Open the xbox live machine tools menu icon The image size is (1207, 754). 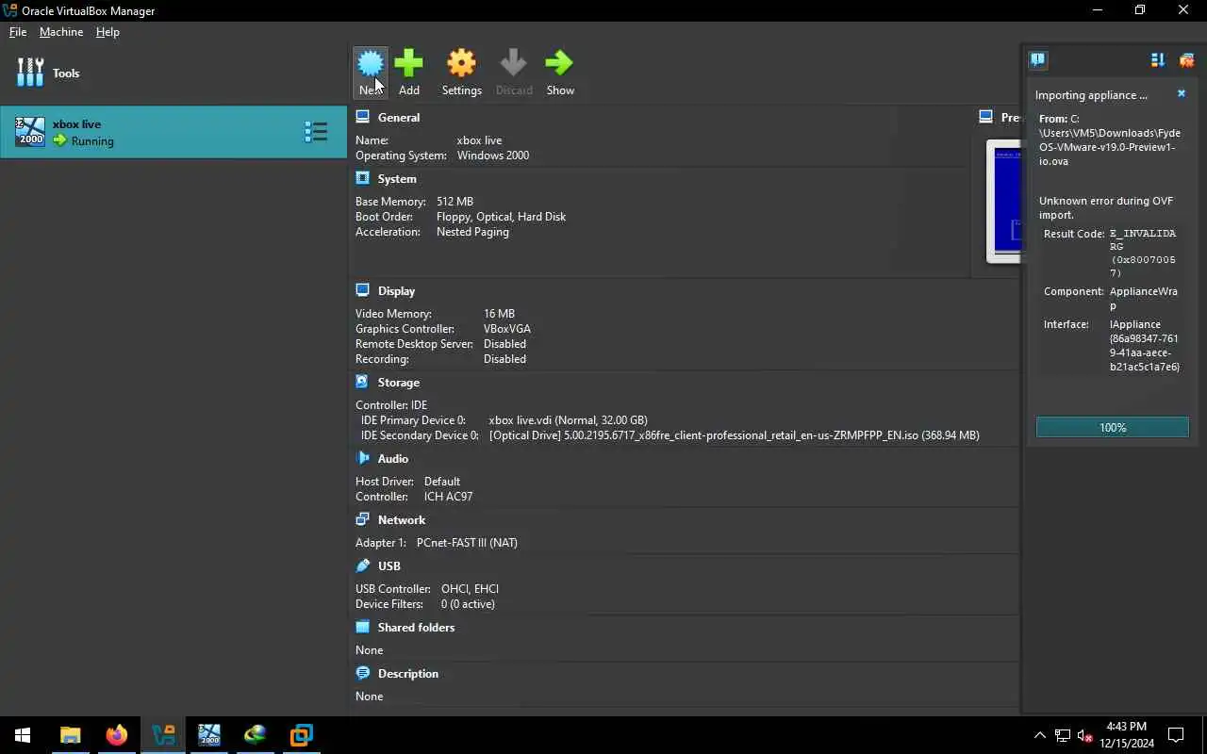pyautogui.click(x=316, y=132)
